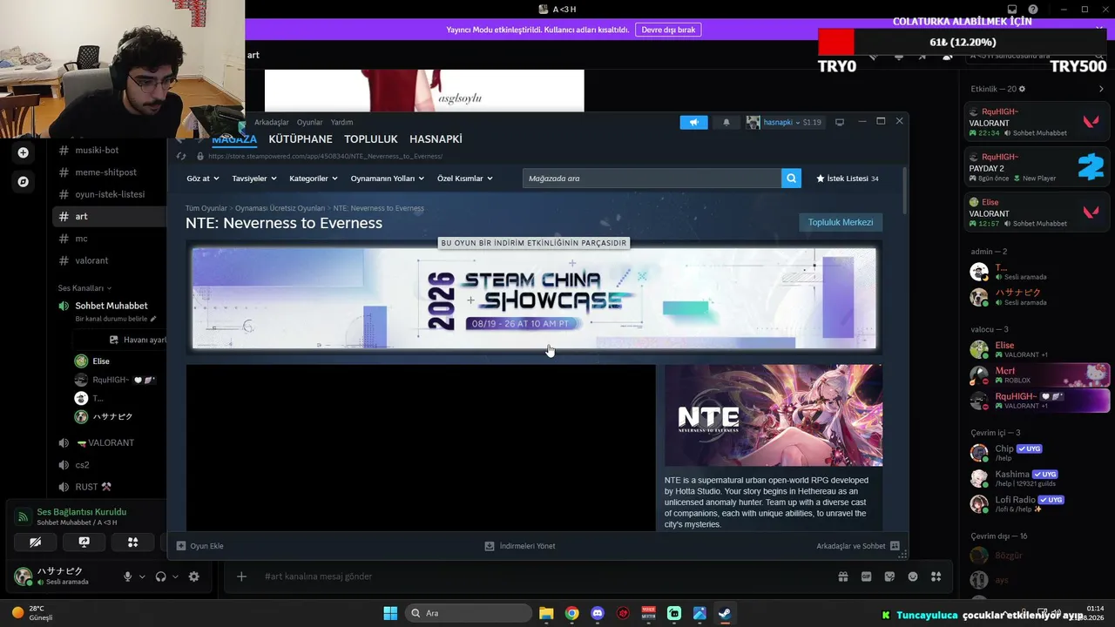1115x627 pixels.
Task: Deafen with the Discord headphone button
Action: [x=160, y=576]
